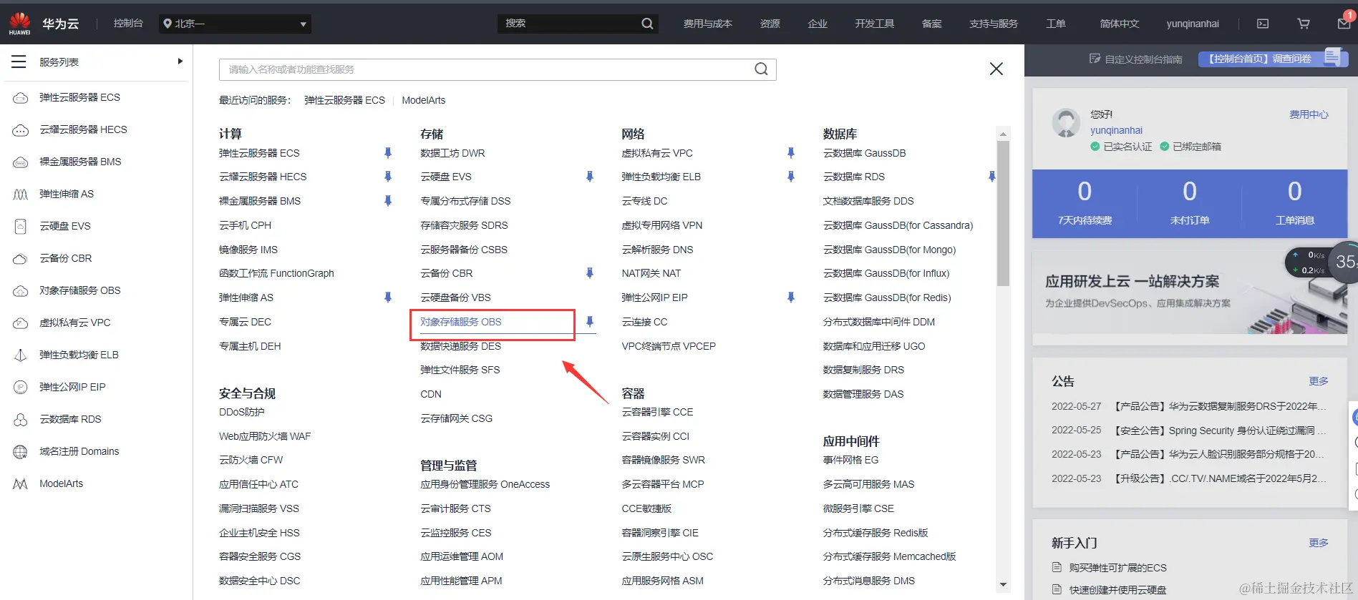Unpin 虚拟私有云 VPC in network list
Viewport: 1358px width, 600px height.
(791, 153)
